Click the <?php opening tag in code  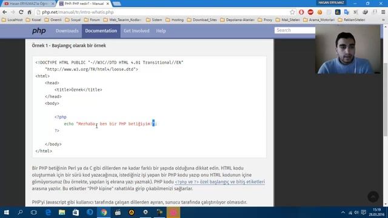[61, 117]
